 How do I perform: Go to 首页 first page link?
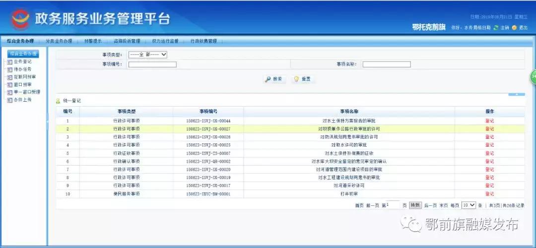pyautogui.click(x=359, y=206)
